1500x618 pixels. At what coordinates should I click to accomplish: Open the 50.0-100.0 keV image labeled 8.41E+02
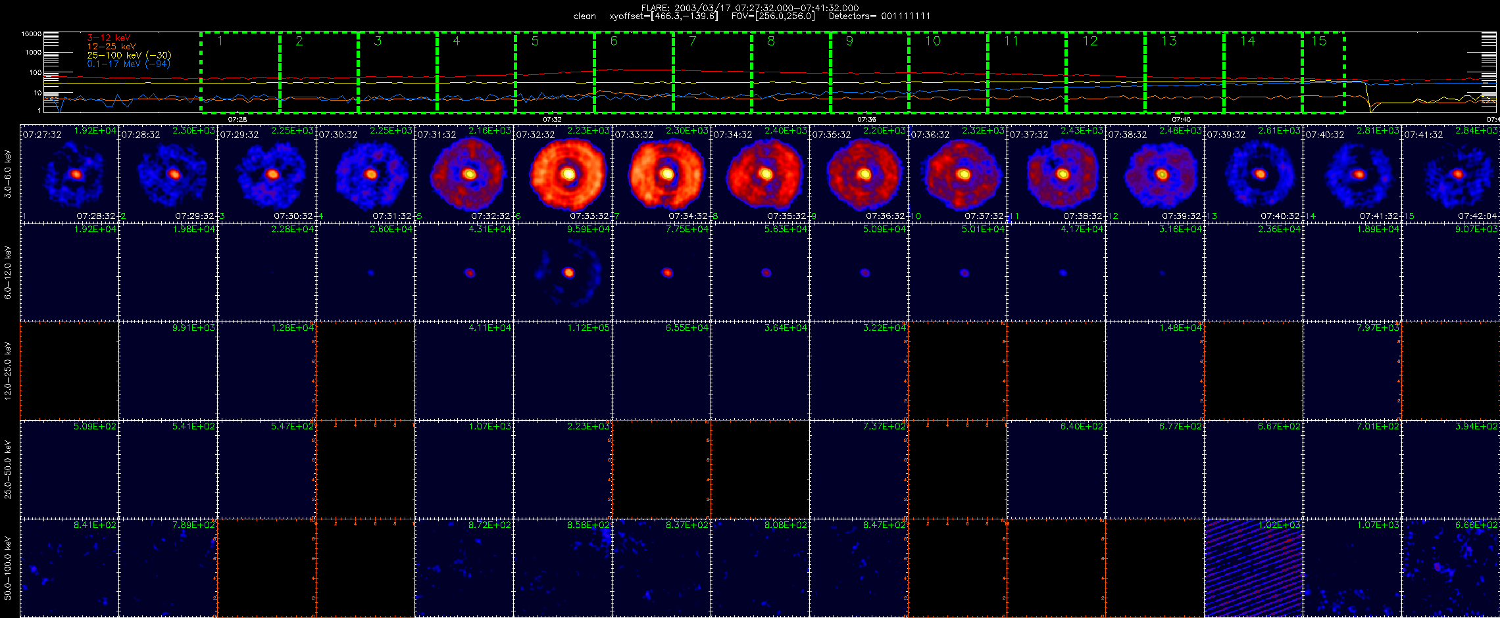pos(69,568)
